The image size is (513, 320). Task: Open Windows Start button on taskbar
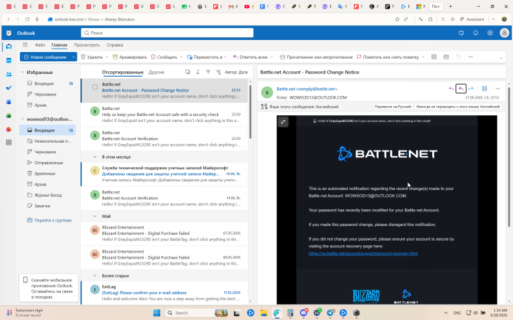[157, 313]
